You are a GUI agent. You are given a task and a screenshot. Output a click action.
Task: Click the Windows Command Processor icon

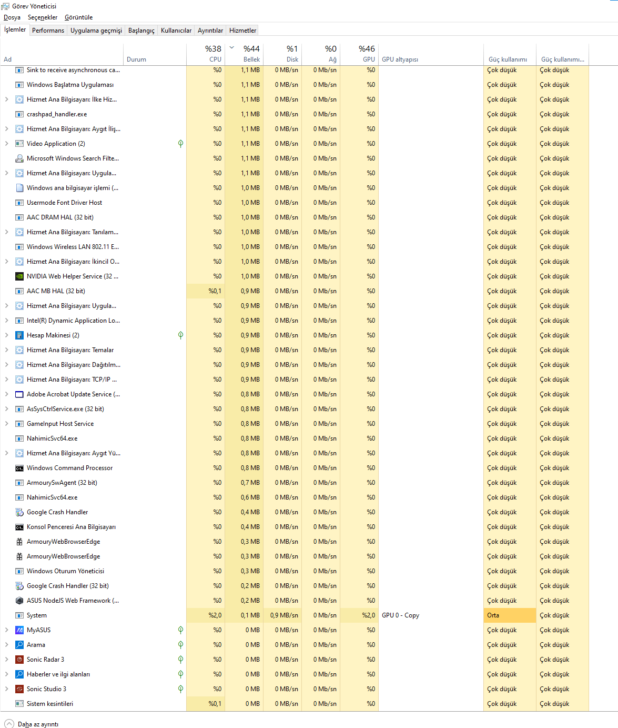(x=19, y=468)
